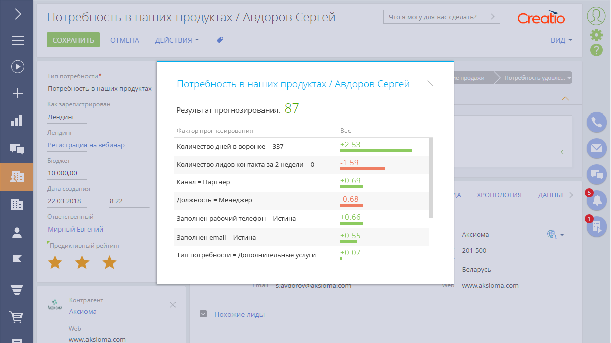Open the ДЕЙСТВИЯ dropdown menu

(x=177, y=40)
